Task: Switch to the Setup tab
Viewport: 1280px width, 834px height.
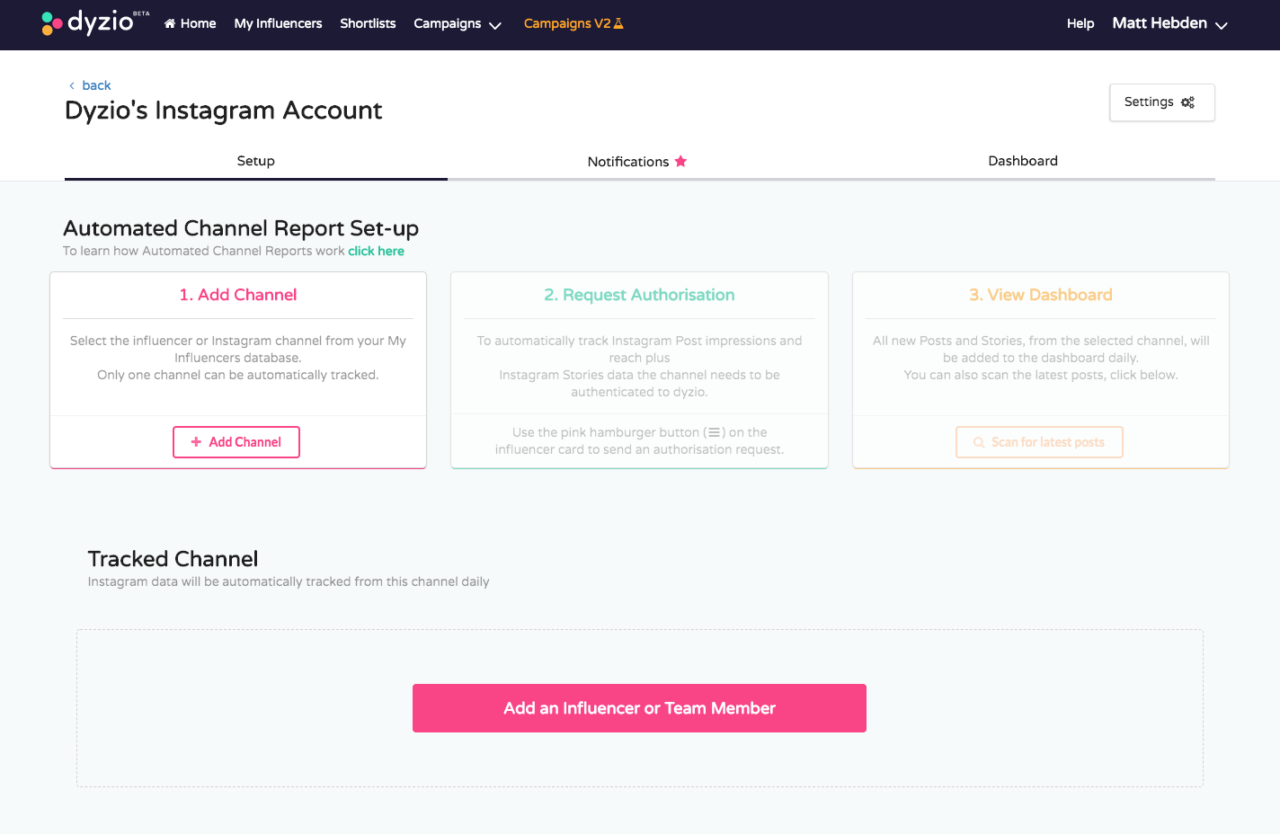Action: pos(256,161)
